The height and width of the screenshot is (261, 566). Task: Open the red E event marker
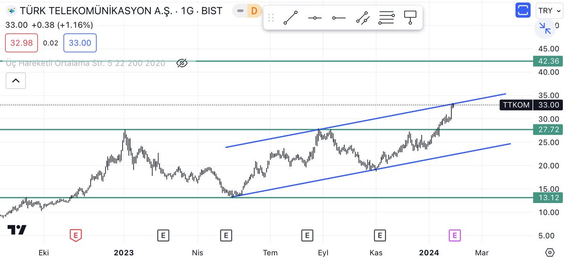(75, 235)
